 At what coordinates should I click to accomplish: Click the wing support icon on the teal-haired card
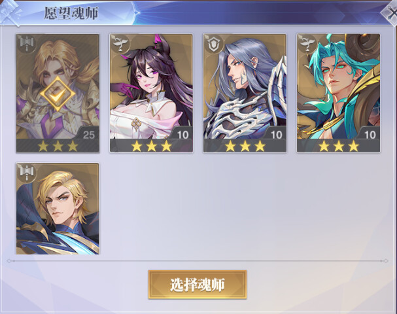[307, 44]
